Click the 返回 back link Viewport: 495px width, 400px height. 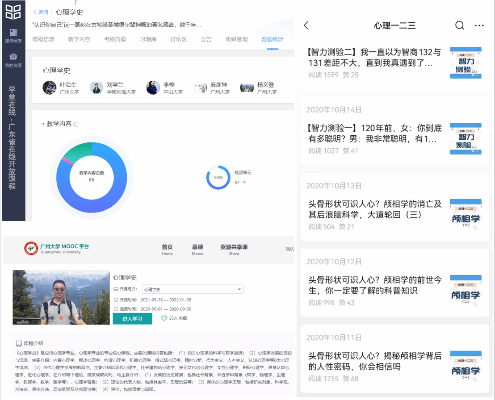(x=41, y=12)
